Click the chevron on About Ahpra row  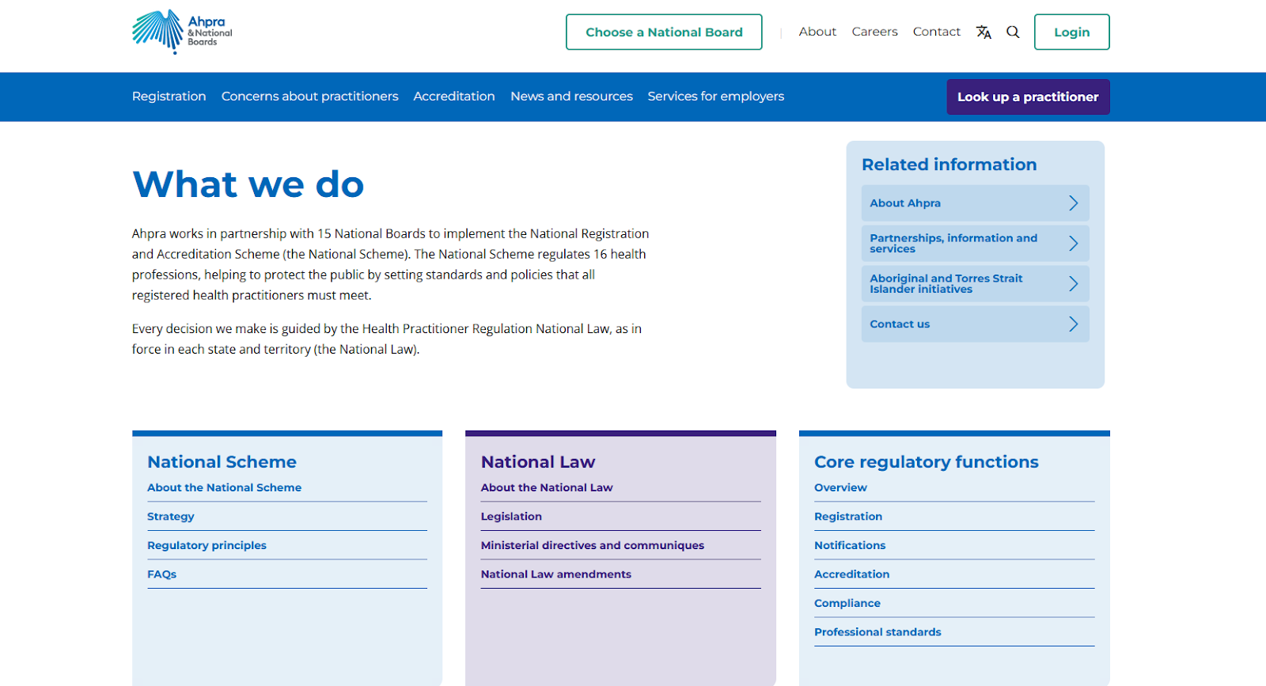click(1073, 203)
